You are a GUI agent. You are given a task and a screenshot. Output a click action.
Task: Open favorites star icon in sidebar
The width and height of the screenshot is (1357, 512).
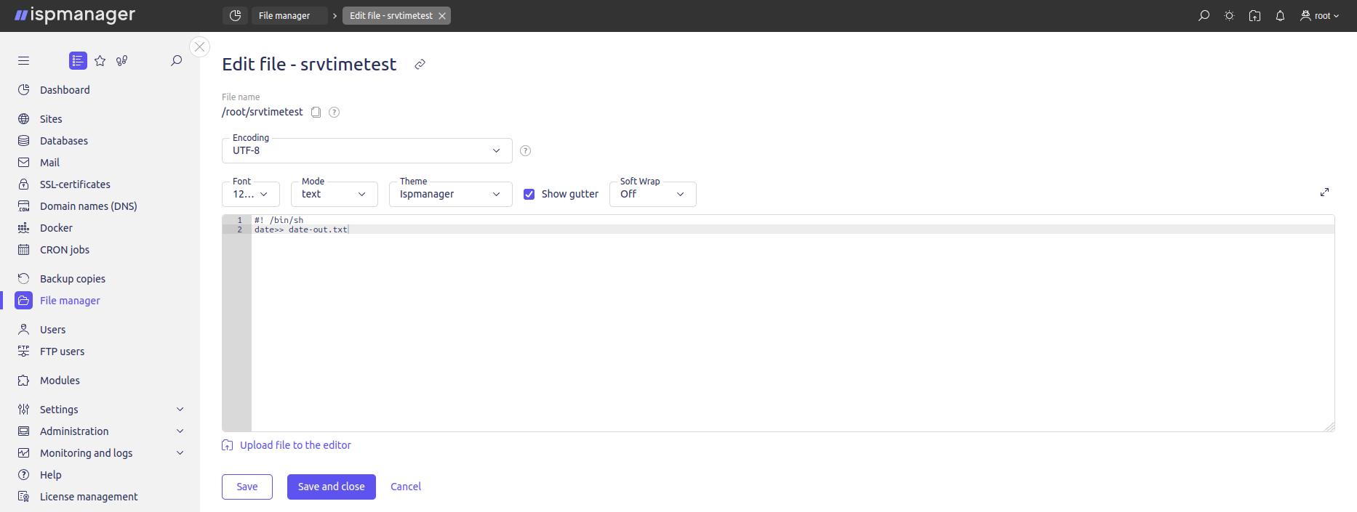100,61
